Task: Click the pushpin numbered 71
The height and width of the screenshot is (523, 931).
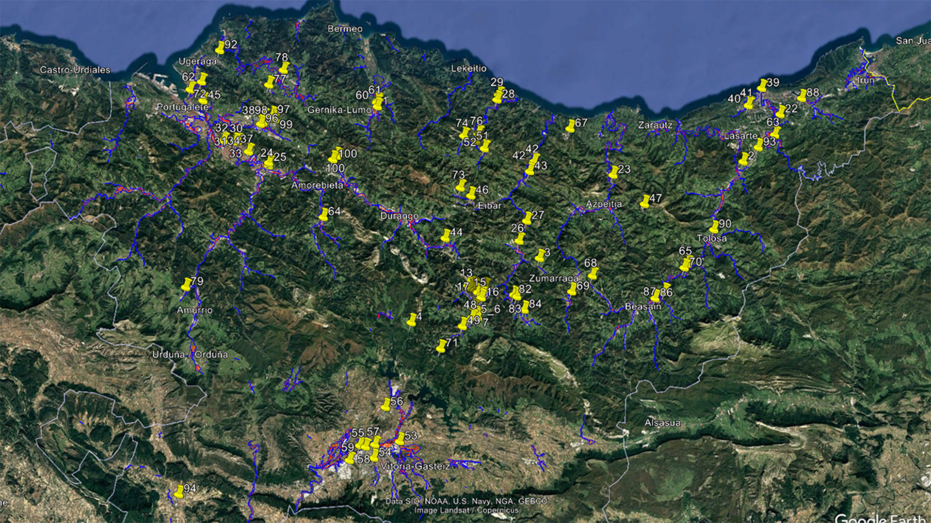Action: (441, 346)
